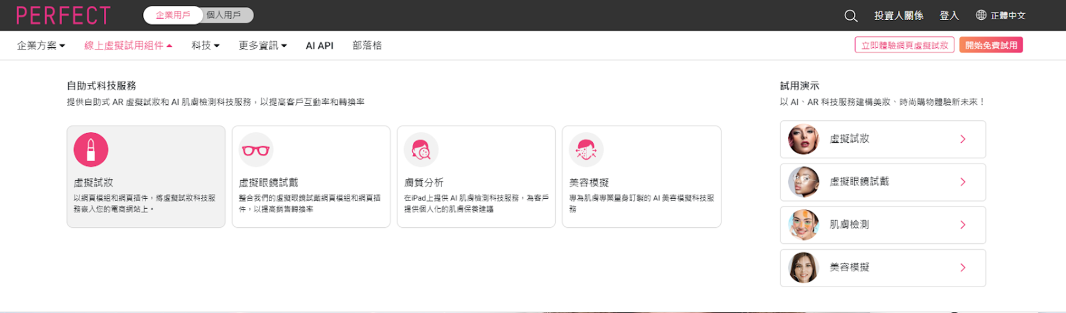
Task: Open the 更多資訊 dropdown
Action: 262,46
